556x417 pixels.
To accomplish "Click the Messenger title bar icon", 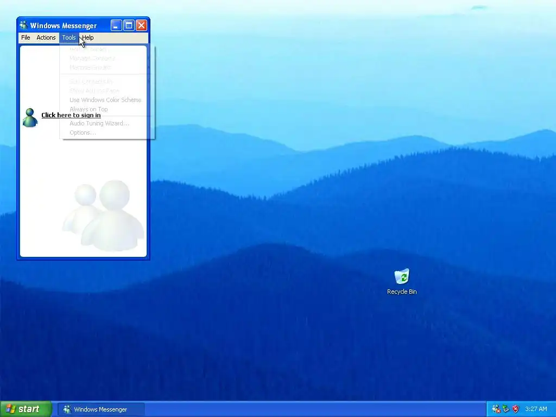I will [x=24, y=25].
